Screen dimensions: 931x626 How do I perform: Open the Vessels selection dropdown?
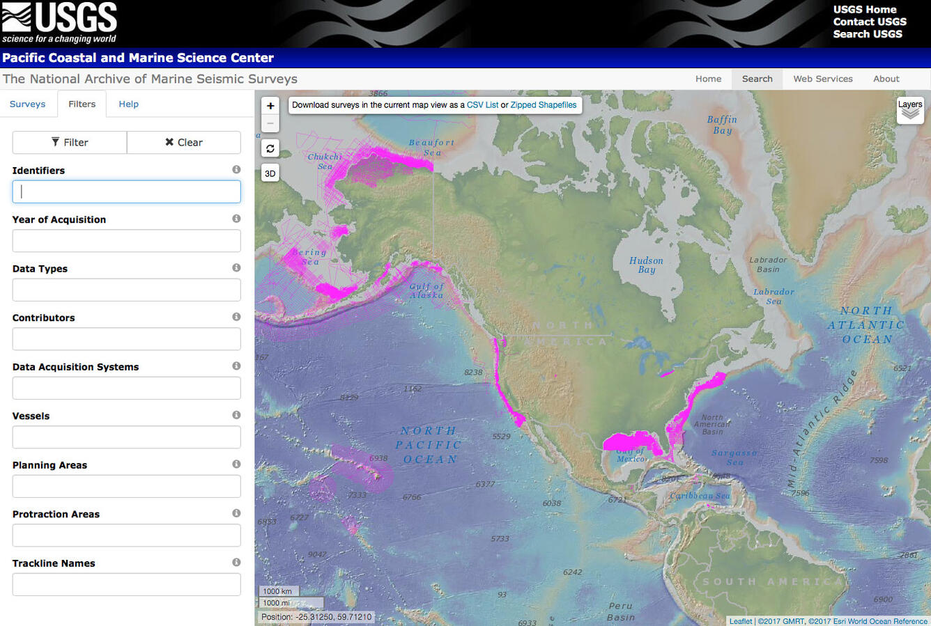click(126, 437)
